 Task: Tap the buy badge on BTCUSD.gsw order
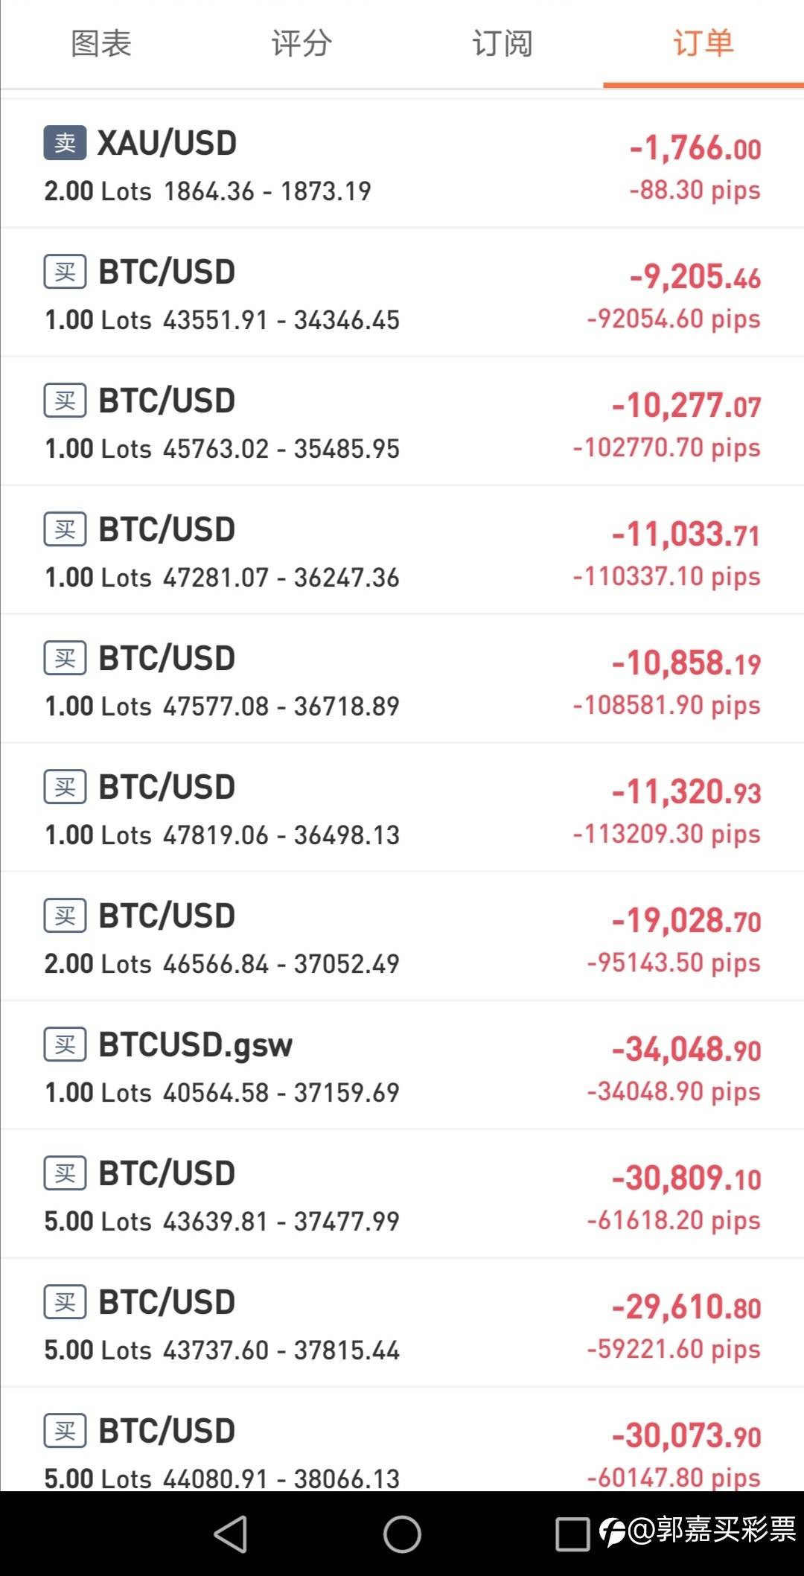[65, 1044]
